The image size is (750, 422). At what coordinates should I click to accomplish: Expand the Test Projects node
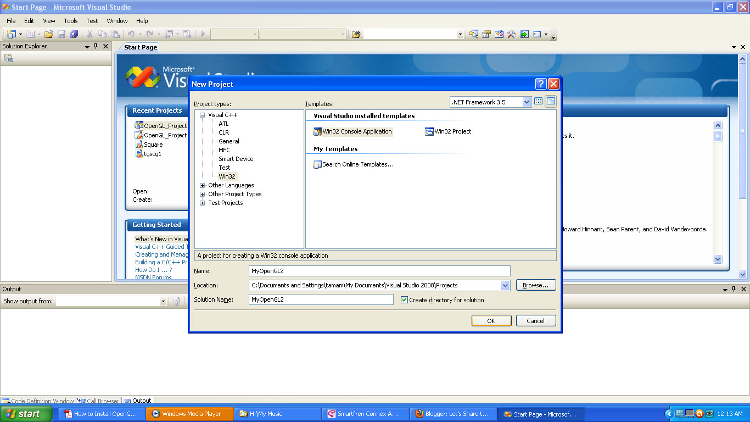[203, 203]
